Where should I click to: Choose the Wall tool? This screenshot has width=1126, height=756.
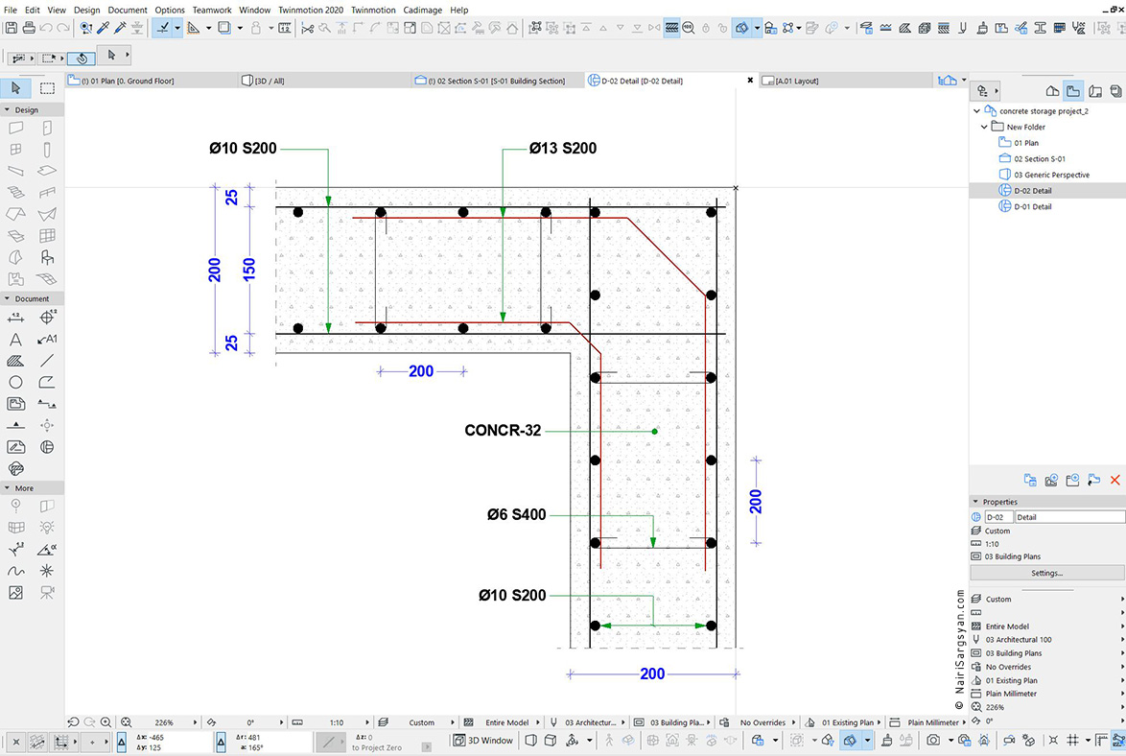tap(15, 128)
